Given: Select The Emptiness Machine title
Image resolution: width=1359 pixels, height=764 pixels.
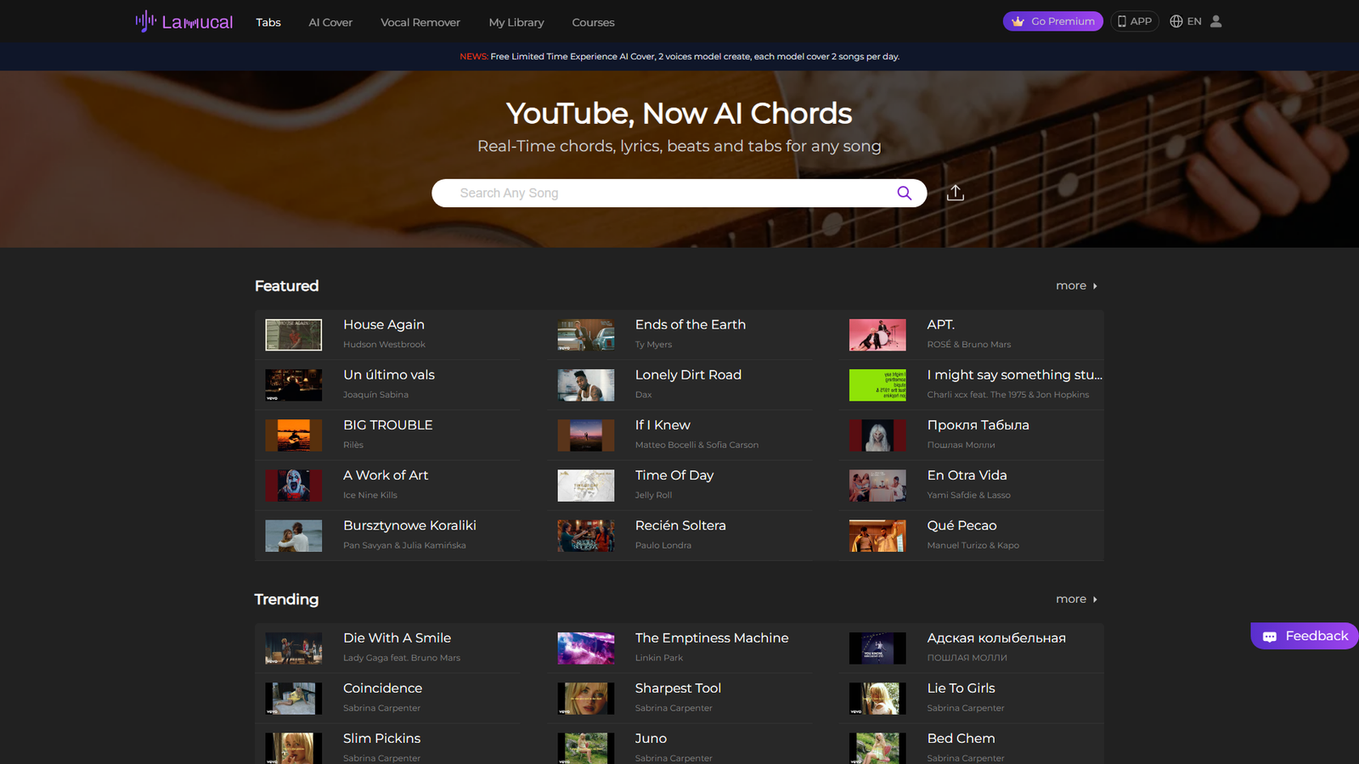Looking at the screenshot, I should [712, 638].
